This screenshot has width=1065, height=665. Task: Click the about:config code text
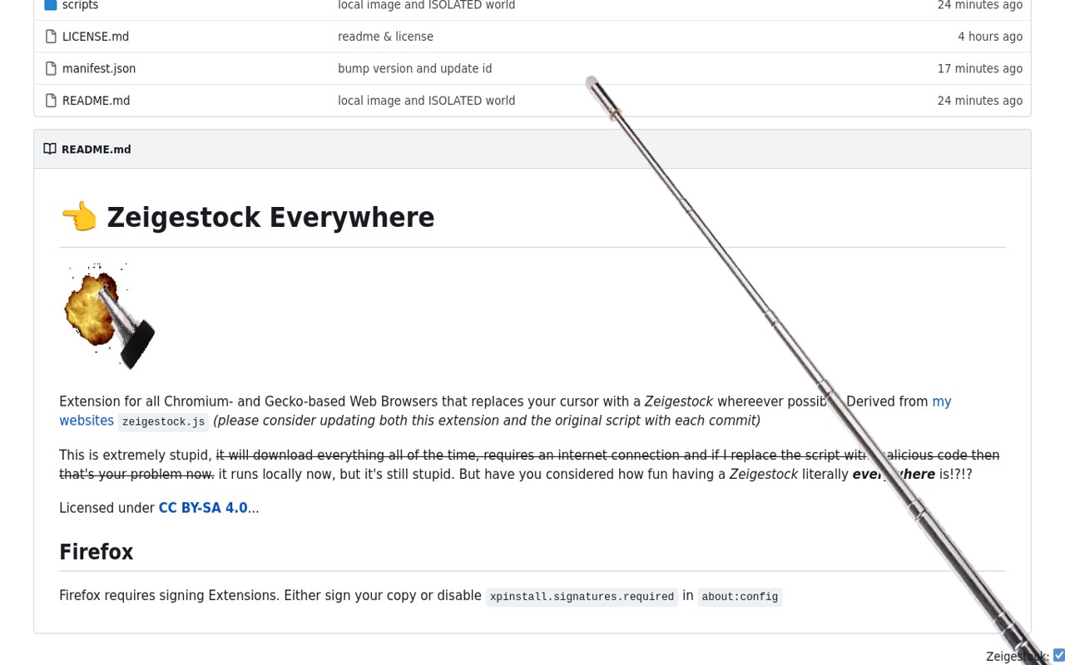[x=740, y=597]
